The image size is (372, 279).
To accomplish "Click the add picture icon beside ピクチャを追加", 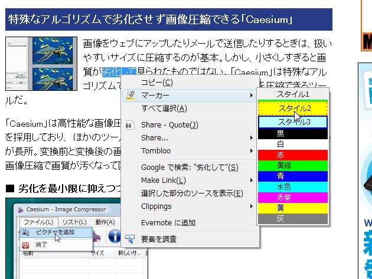I will point(25,232).
